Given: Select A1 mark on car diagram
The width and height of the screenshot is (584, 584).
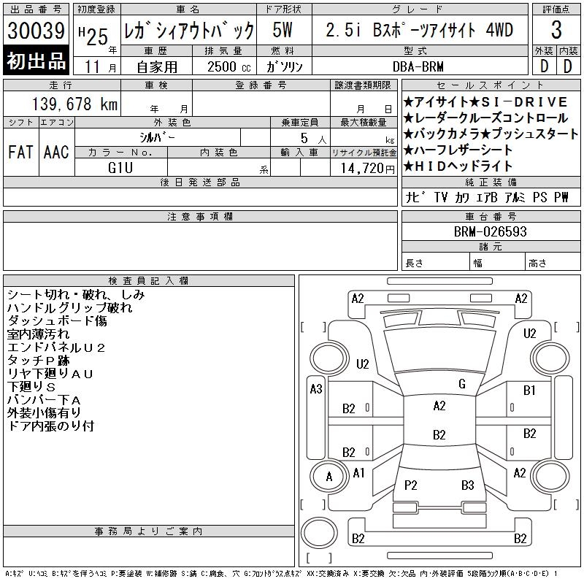Looking at the screenshot, I should (x=358, y=473).
